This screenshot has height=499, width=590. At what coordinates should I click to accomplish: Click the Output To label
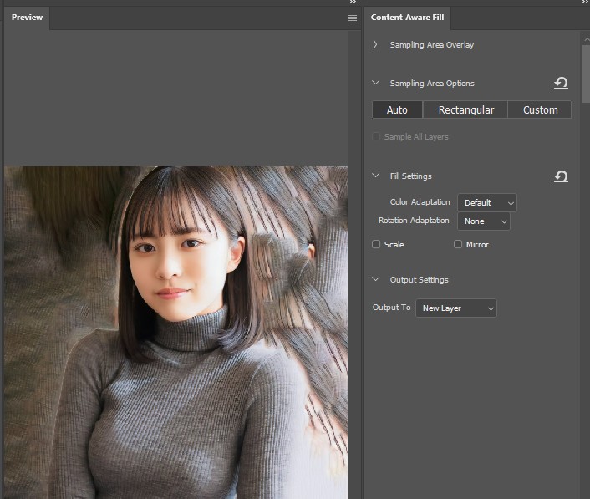[391, 308]
